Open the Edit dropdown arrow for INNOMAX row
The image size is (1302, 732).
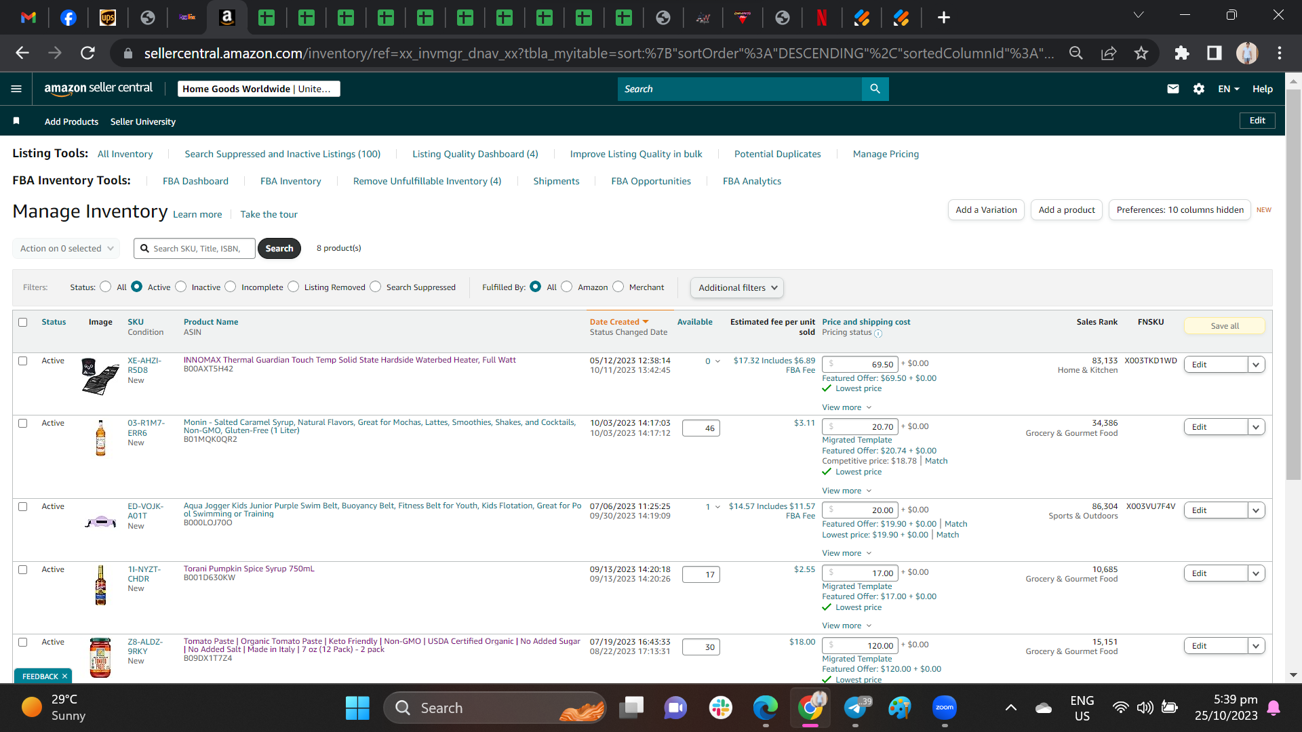1256,365
